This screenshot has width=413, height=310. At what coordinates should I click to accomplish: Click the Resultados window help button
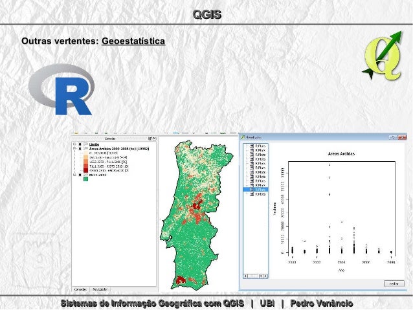coord(393,137)
